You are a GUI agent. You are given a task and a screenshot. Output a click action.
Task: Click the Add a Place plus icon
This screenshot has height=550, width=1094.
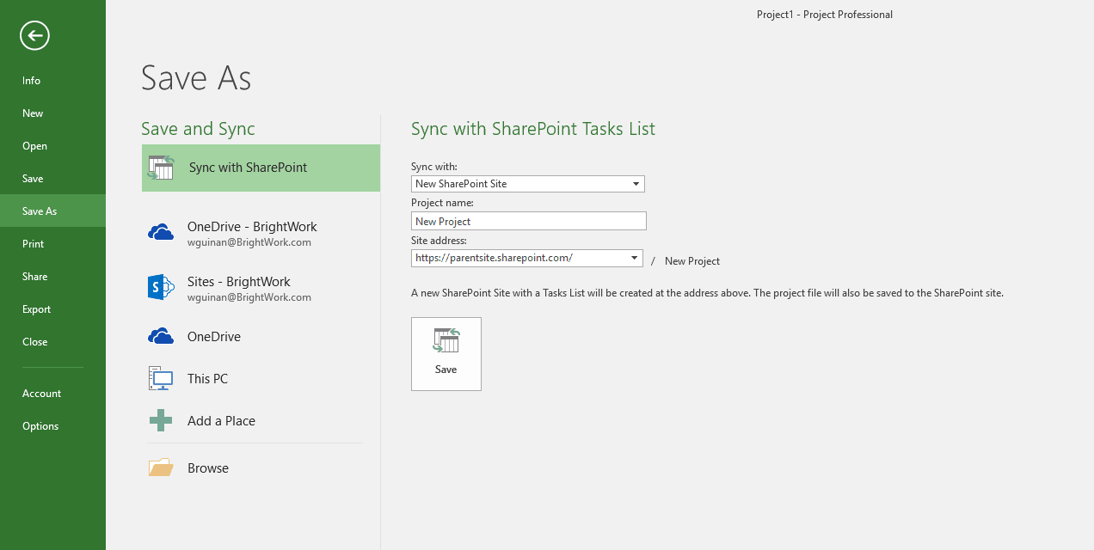click(161, 420)
